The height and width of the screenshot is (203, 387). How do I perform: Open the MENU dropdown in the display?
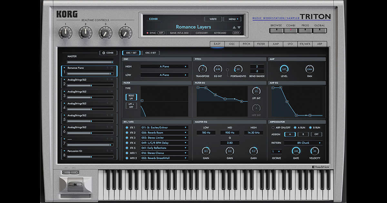[232, 19]
